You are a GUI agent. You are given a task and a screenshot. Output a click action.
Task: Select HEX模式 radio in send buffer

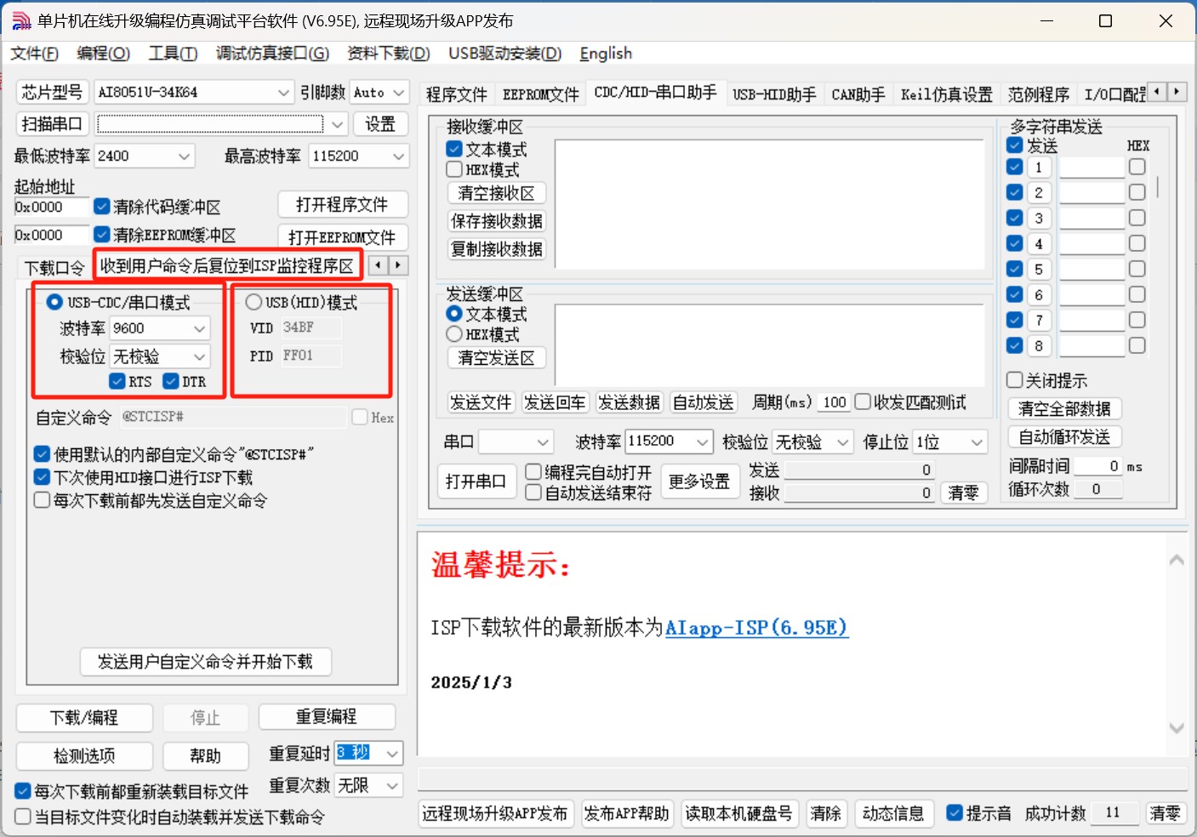click(454, 334)
